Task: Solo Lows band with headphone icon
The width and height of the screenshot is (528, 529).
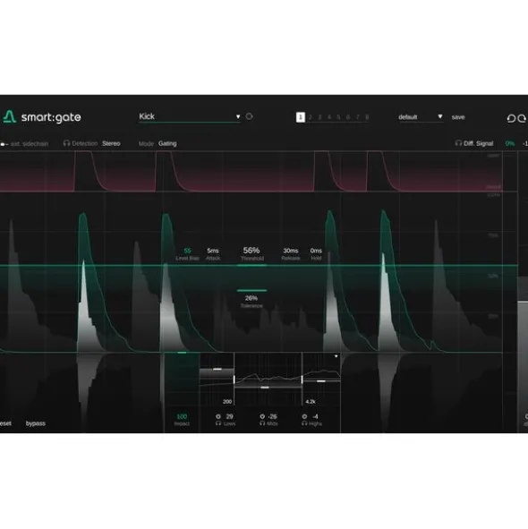Action: click(218, 423)
